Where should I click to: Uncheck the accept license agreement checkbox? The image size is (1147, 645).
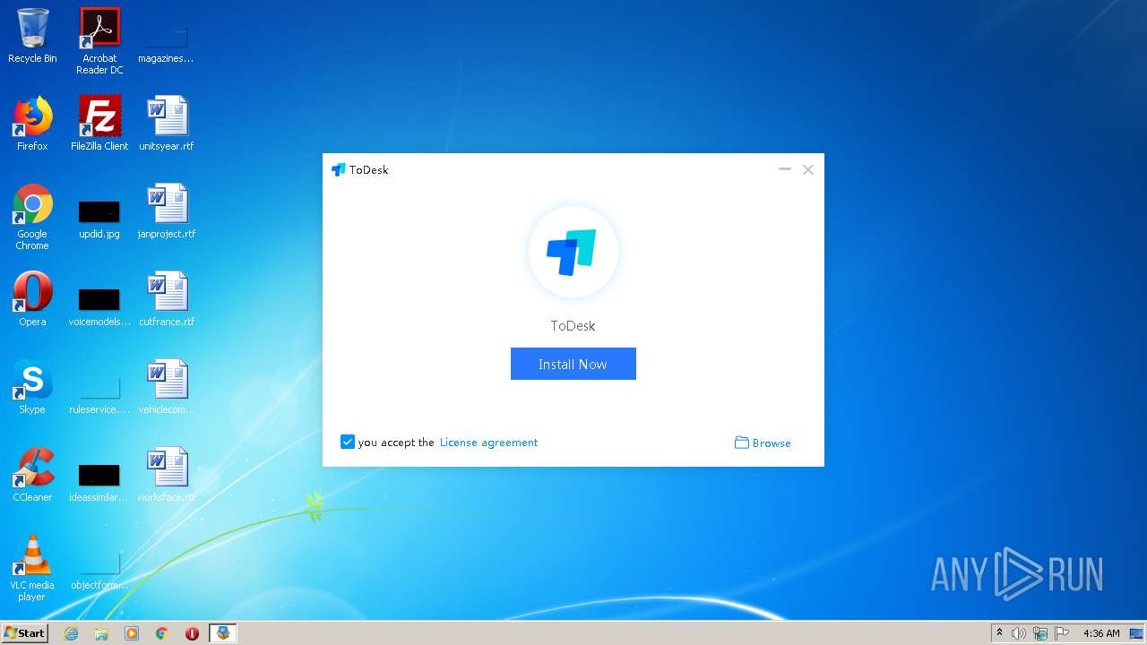coord(348,442)
